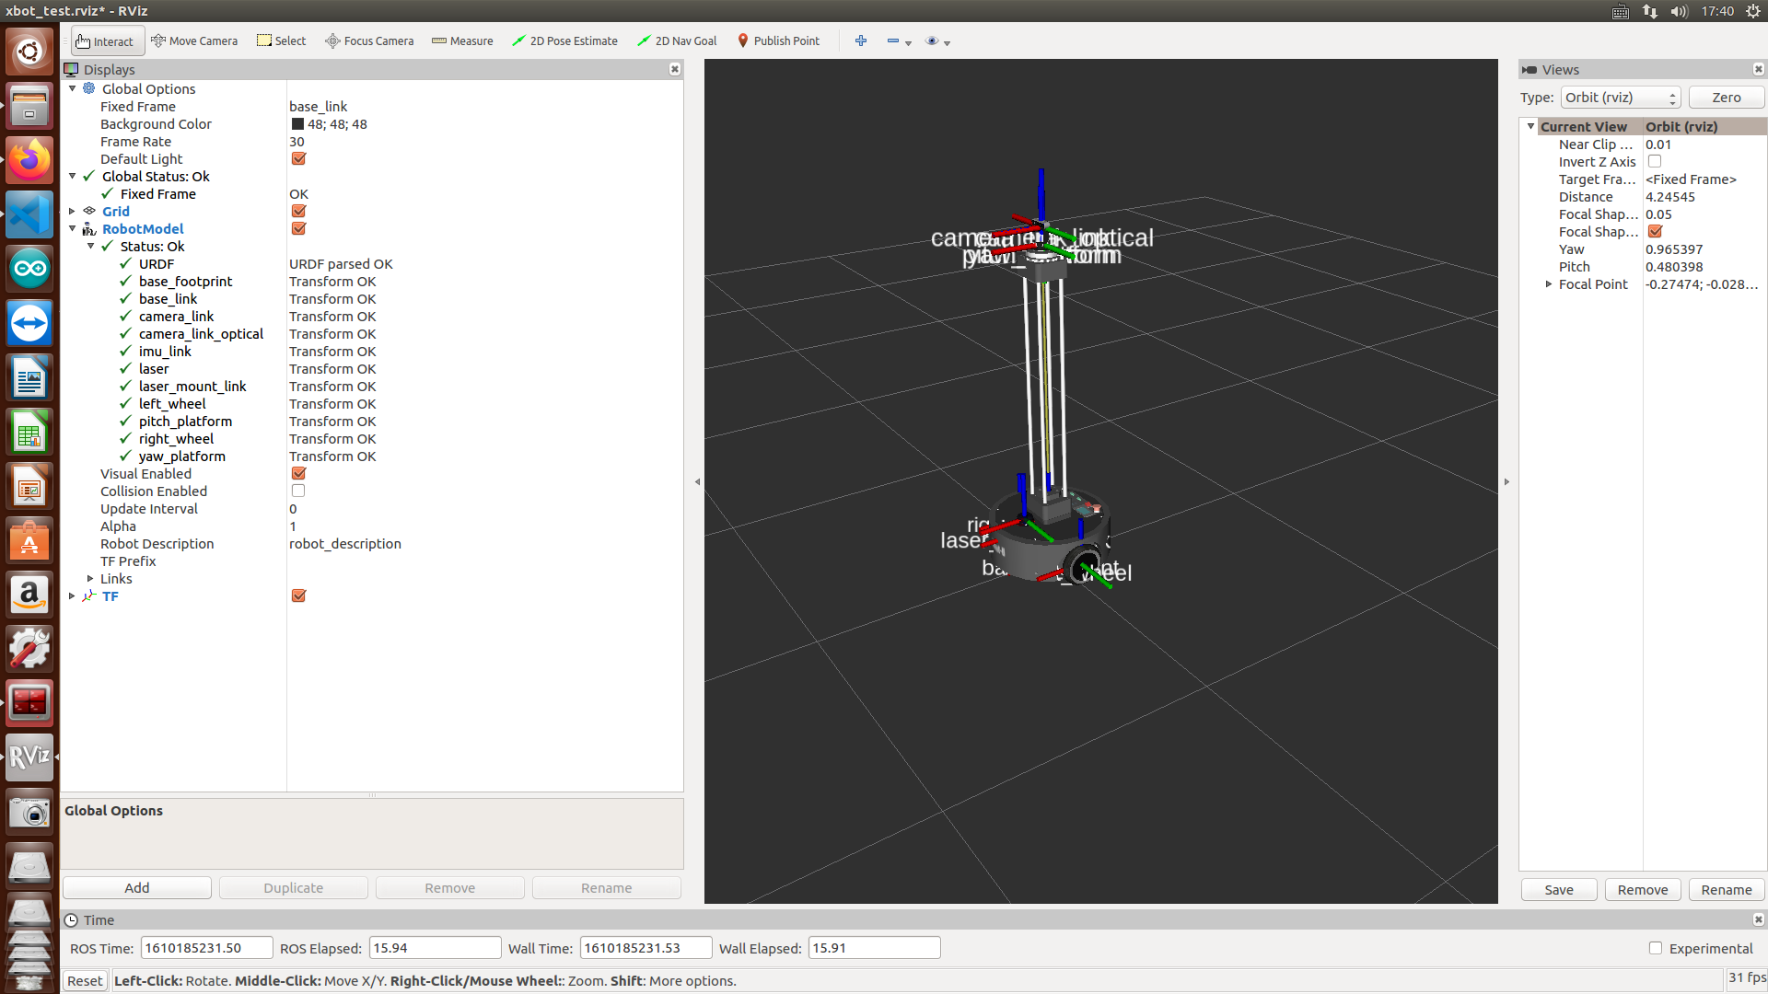The width and height of the screenshot is (1768, 994).
Task: Open the view Type dropdown
Action: tap(1620, 98)
